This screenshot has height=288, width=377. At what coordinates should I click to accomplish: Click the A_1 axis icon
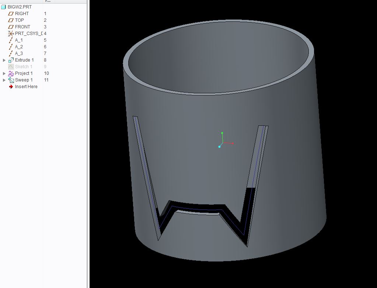point(11,40)
